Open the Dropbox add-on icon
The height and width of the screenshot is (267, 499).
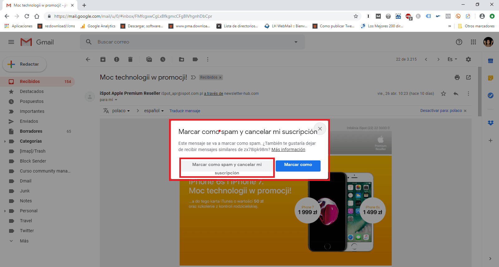pyautogui.click(x=491, y=123)
